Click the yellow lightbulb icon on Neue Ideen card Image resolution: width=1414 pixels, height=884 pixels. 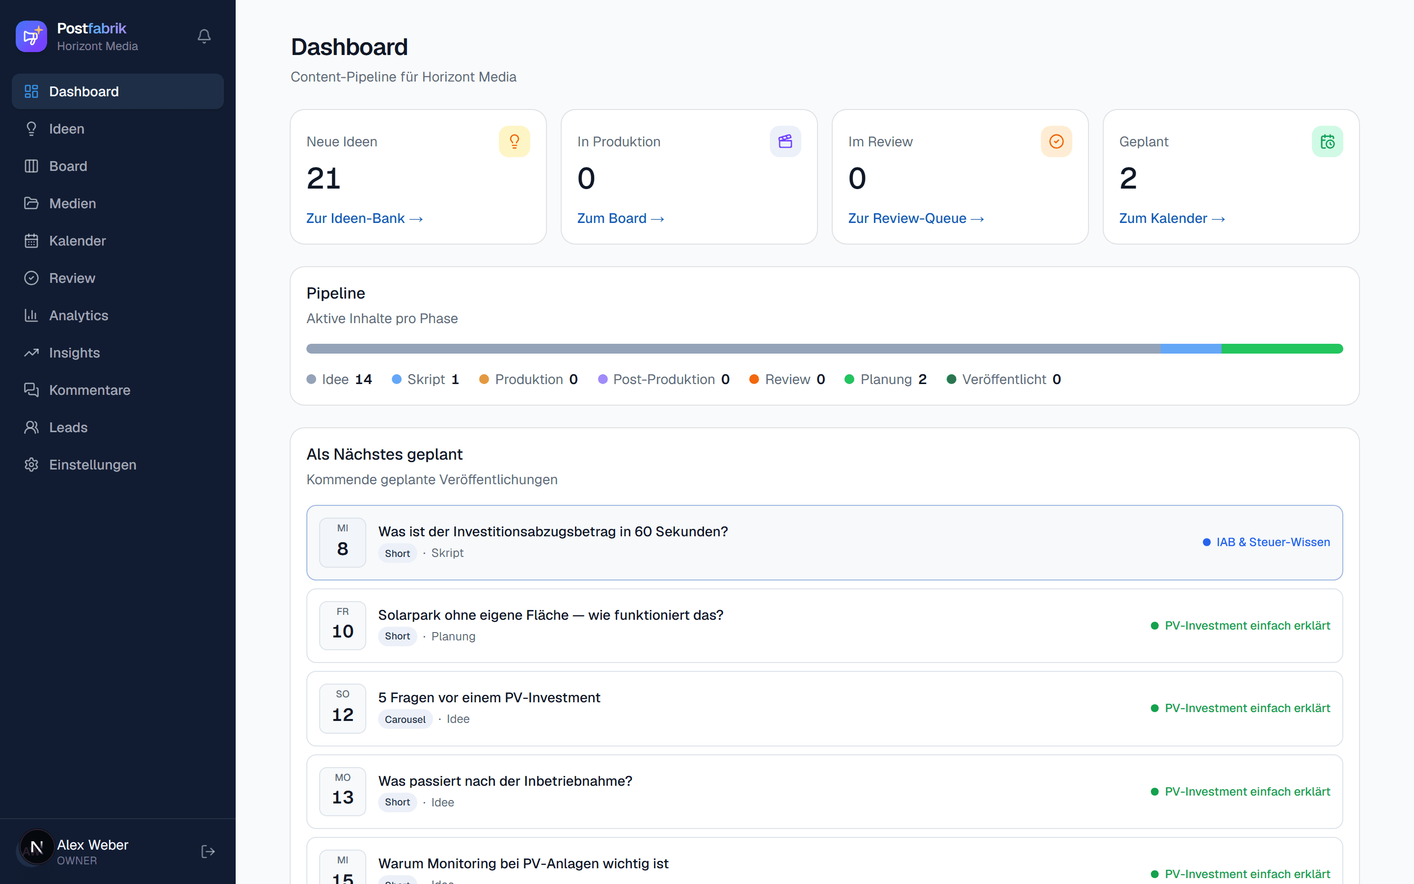pyautogui.click(x=514, y=141)
